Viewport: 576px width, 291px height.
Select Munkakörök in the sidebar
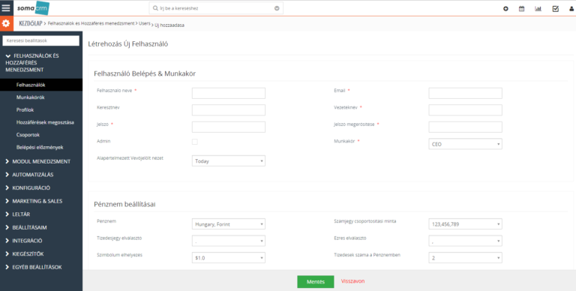31,97
